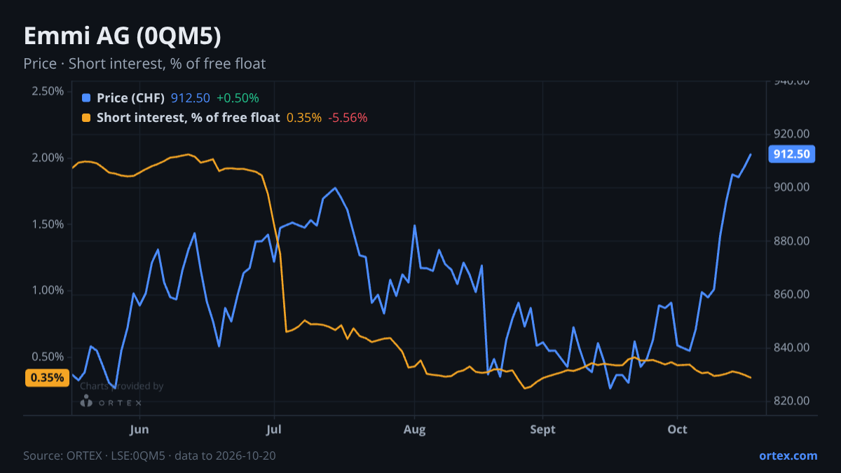This screenshot has width=841, height=473.
Task: Click the 1.50% left axis label
Action: 48,224
